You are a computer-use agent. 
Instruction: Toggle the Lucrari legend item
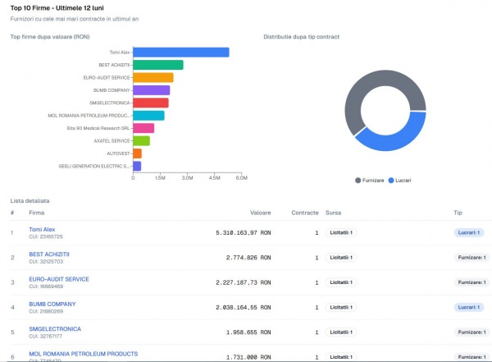(403, 180)
